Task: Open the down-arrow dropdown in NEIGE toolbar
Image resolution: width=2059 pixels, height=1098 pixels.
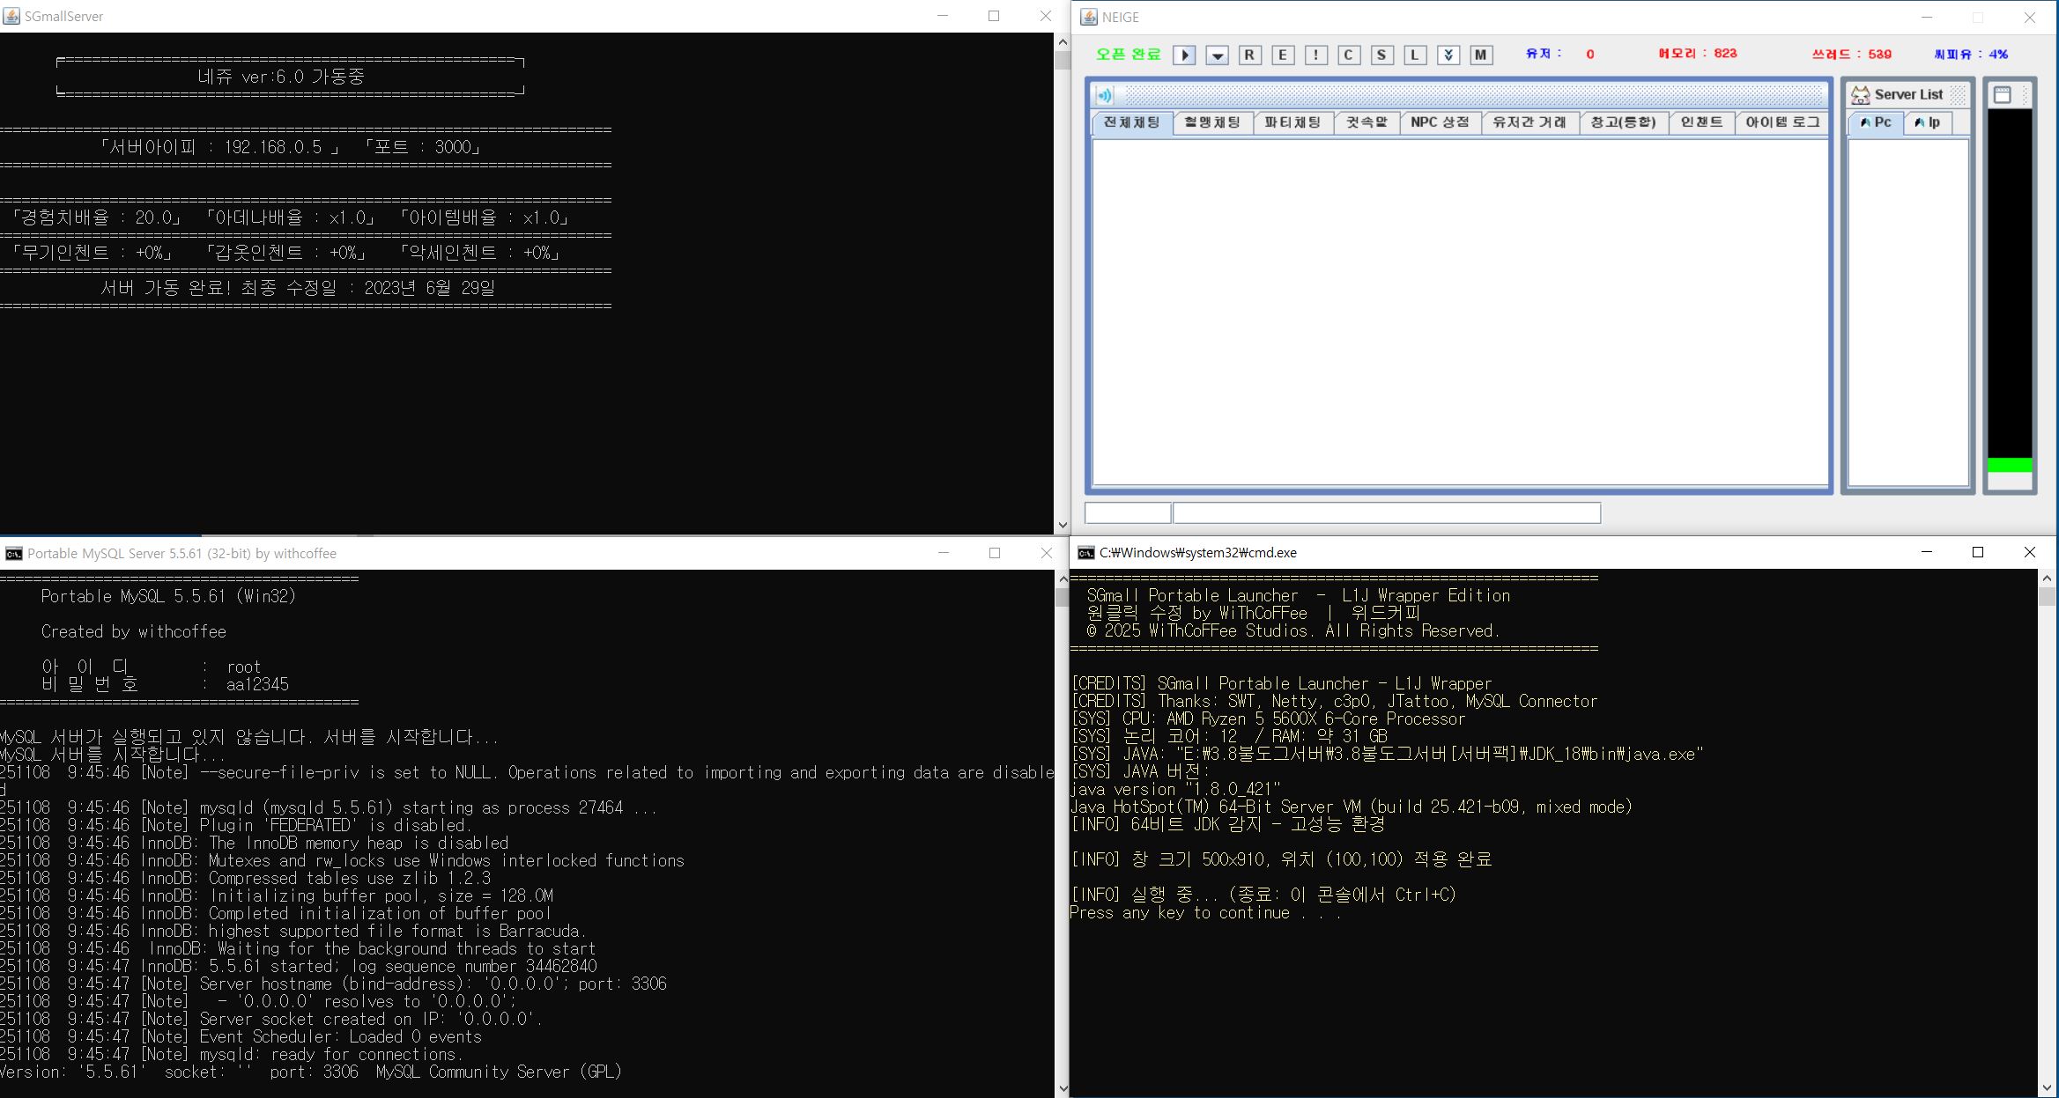Action: pos(1217,55)
